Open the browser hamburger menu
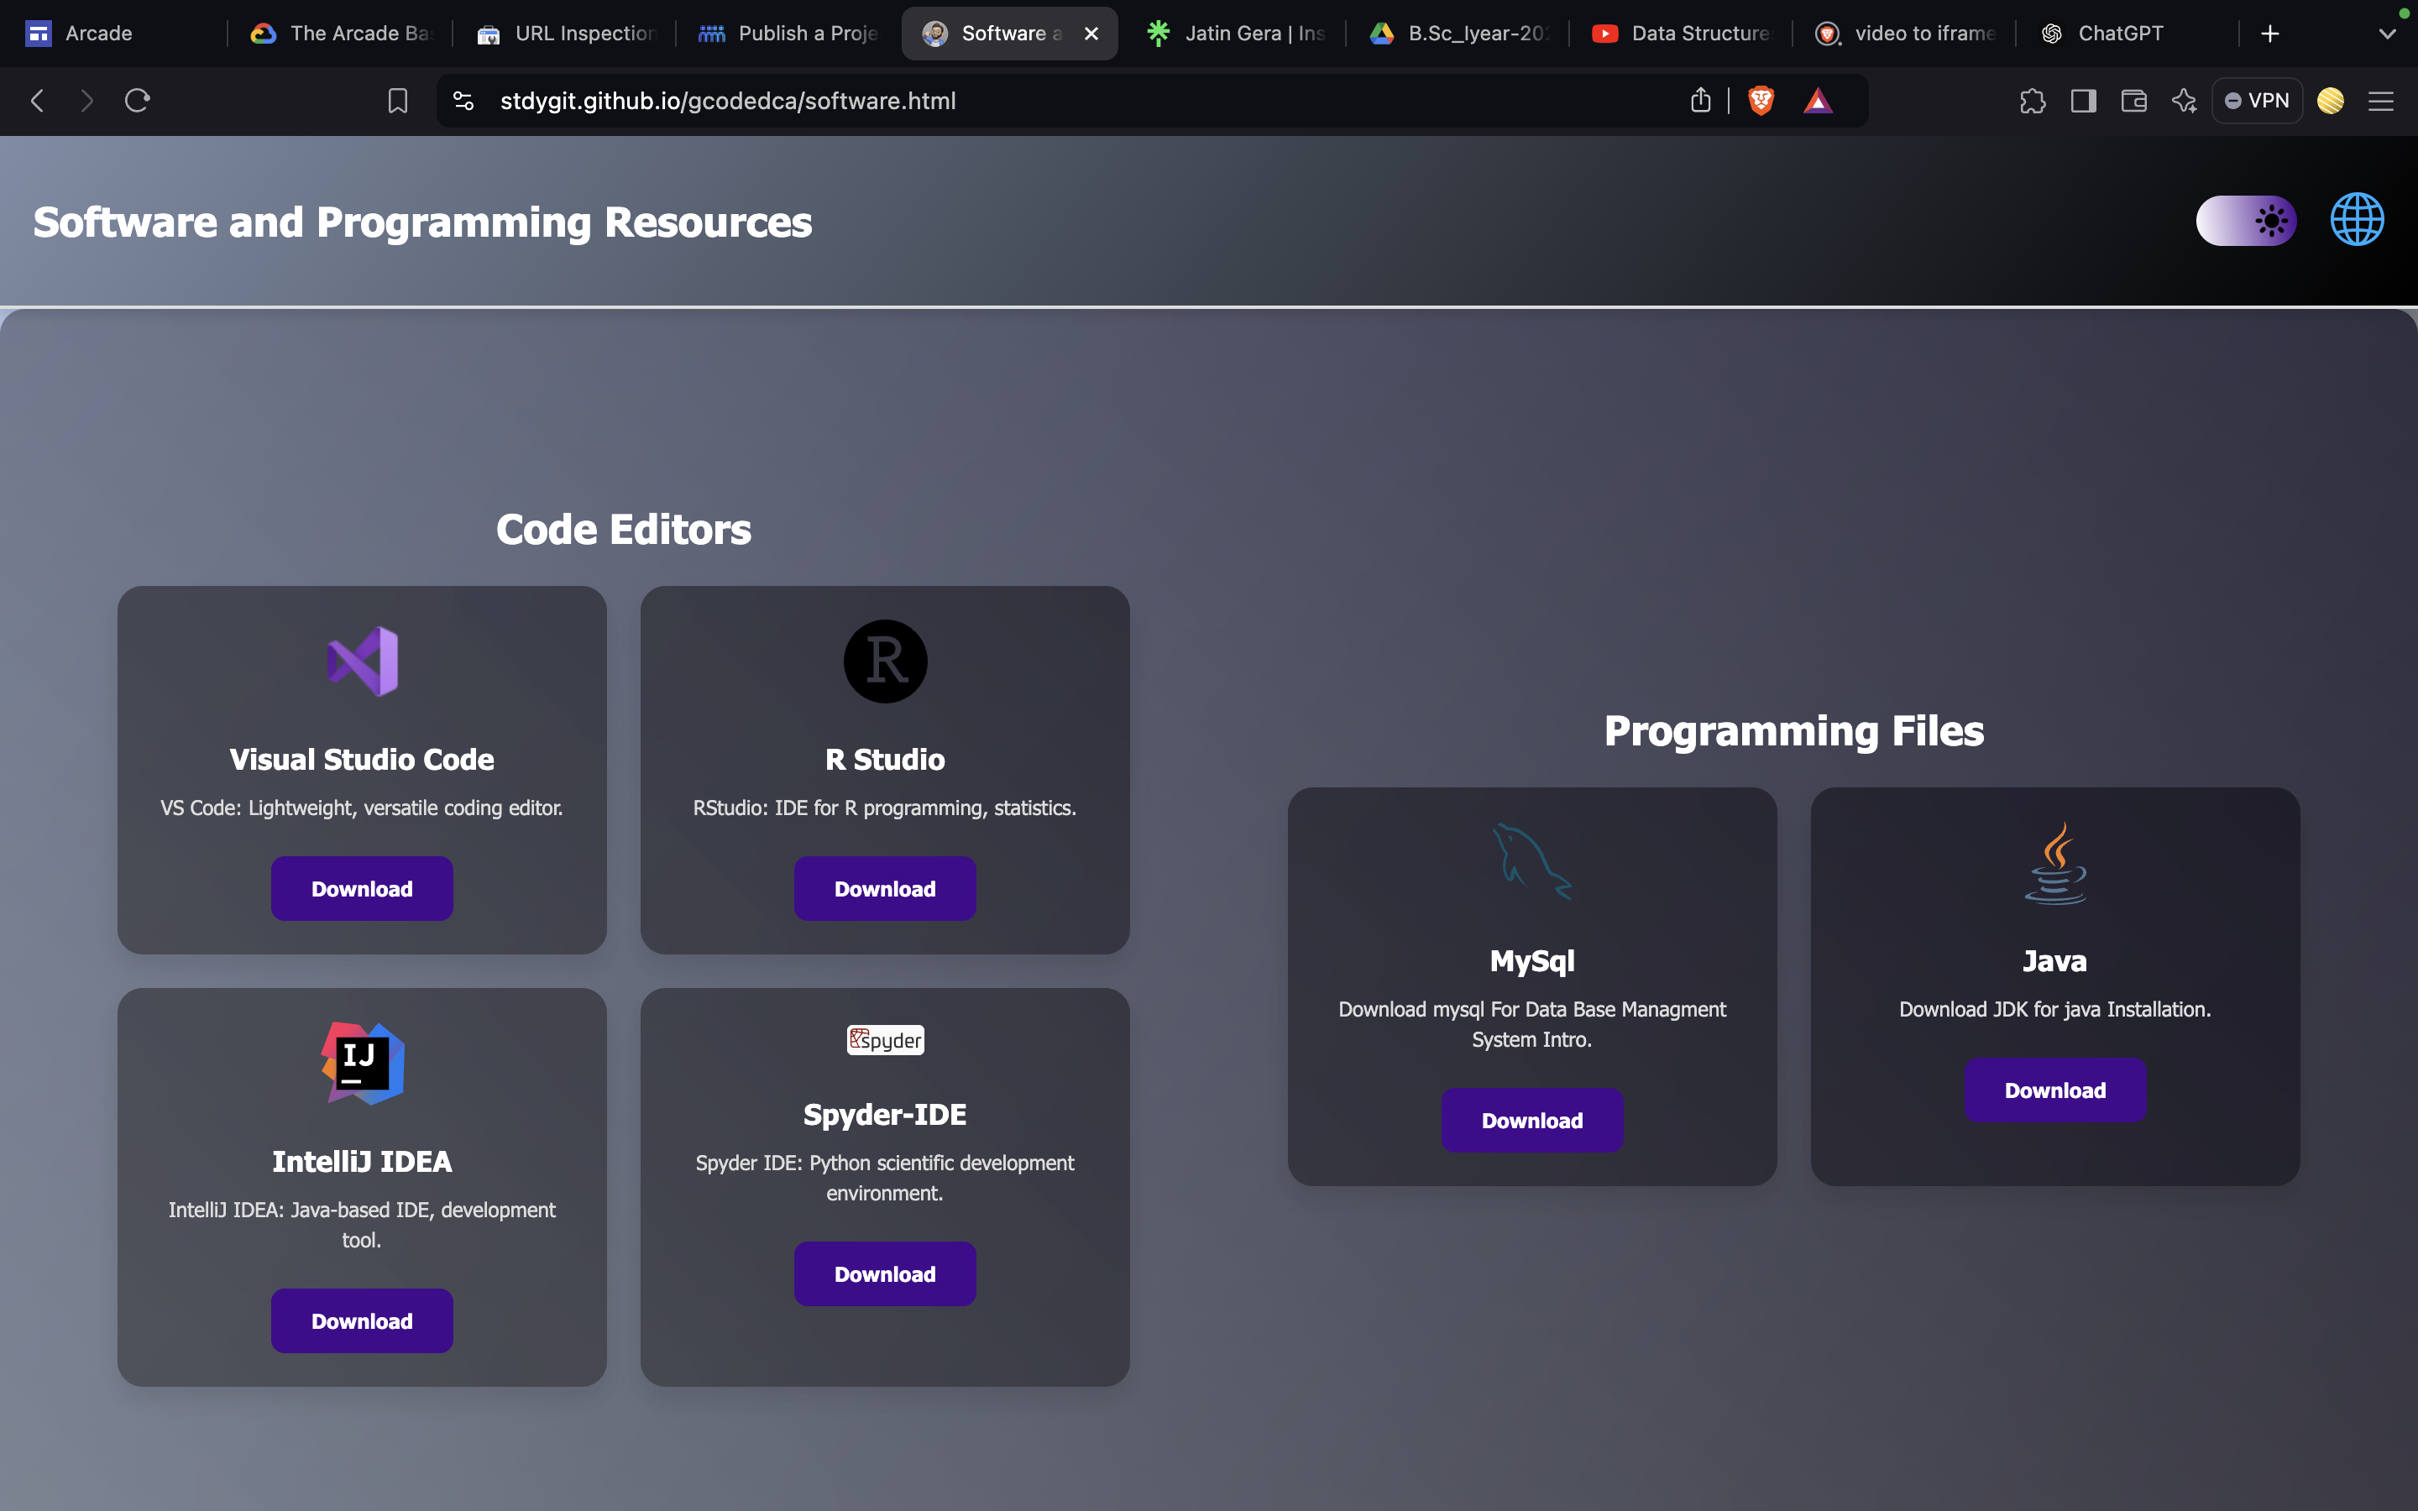Screen dimensions: 2418x1511 coord(2381,101)
